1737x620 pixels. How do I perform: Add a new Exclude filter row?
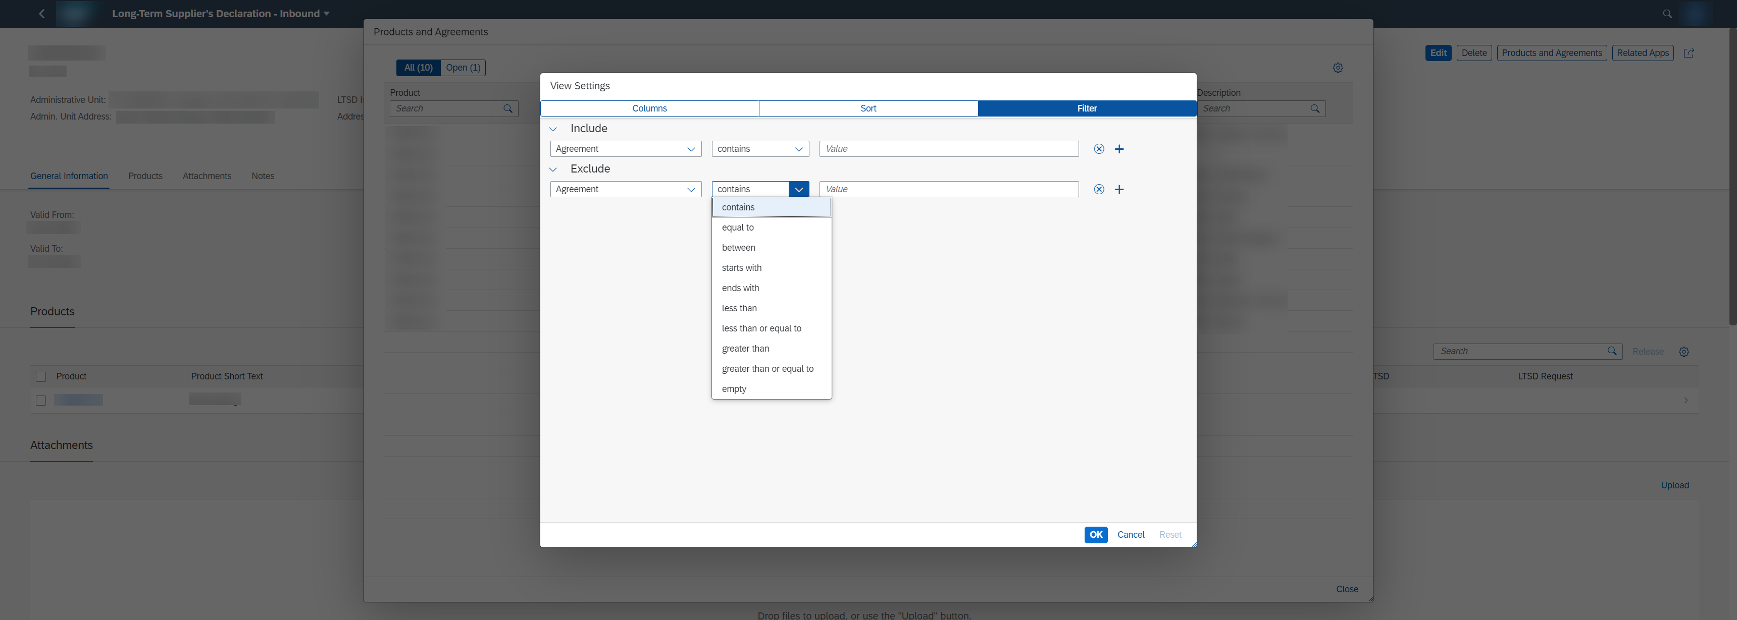(x=1119, y=189)
